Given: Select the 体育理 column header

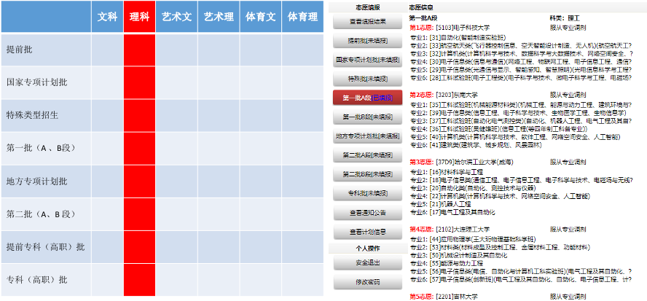Looking at the screenshot, I should (303, 17).
